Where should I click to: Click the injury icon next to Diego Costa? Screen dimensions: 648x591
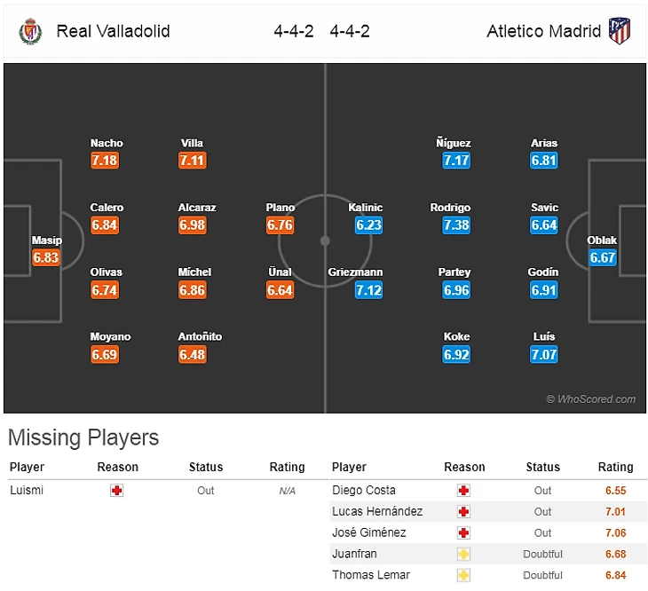pos(463,491)
